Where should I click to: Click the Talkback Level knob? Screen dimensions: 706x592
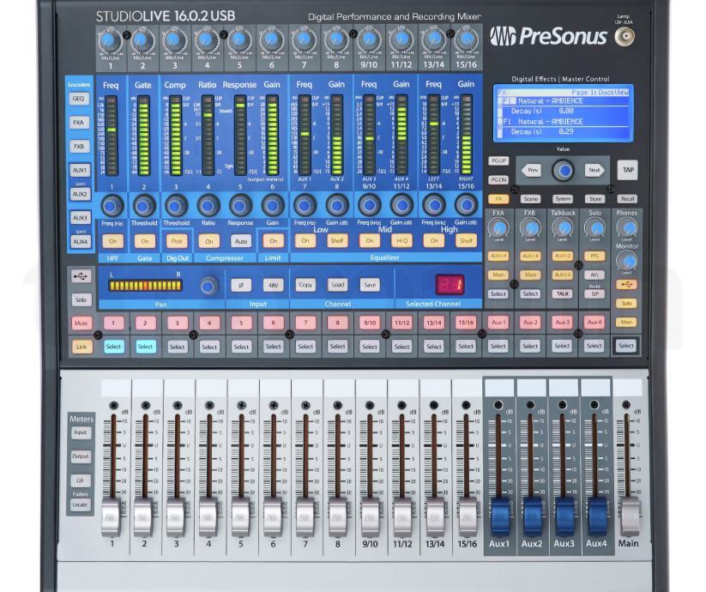pos(563,228)
